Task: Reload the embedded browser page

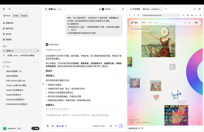Action: tap(138, 15)
